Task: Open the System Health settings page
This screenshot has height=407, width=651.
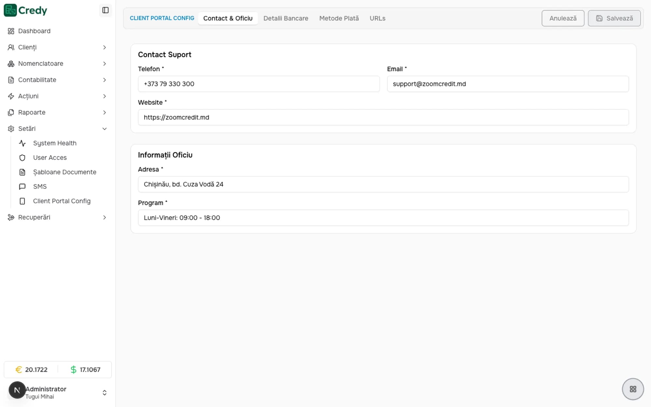Action: point(55,143)
